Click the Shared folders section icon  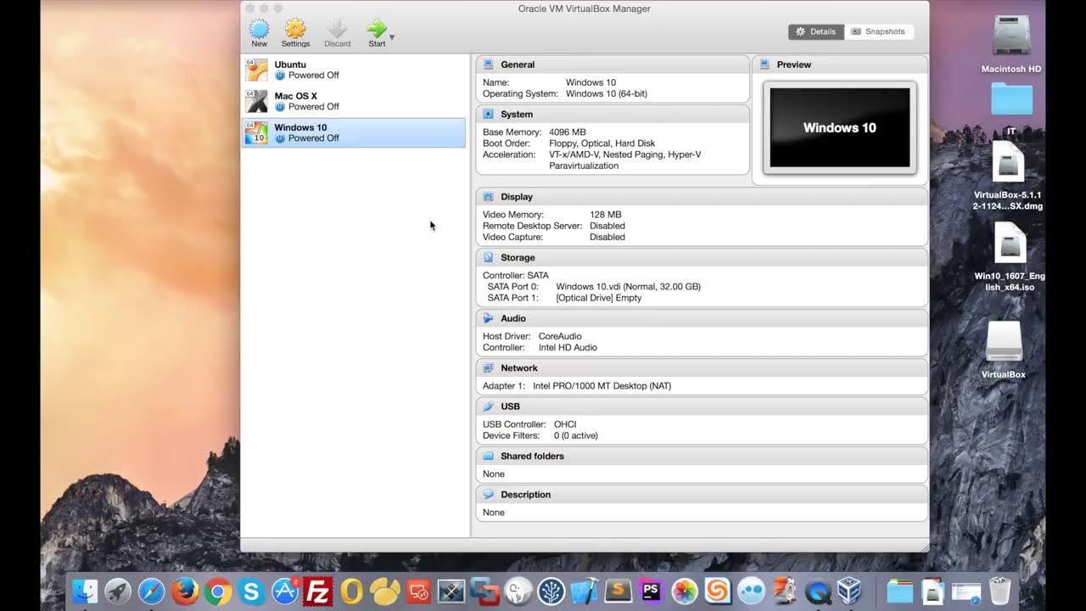click(x=488, y=456)
